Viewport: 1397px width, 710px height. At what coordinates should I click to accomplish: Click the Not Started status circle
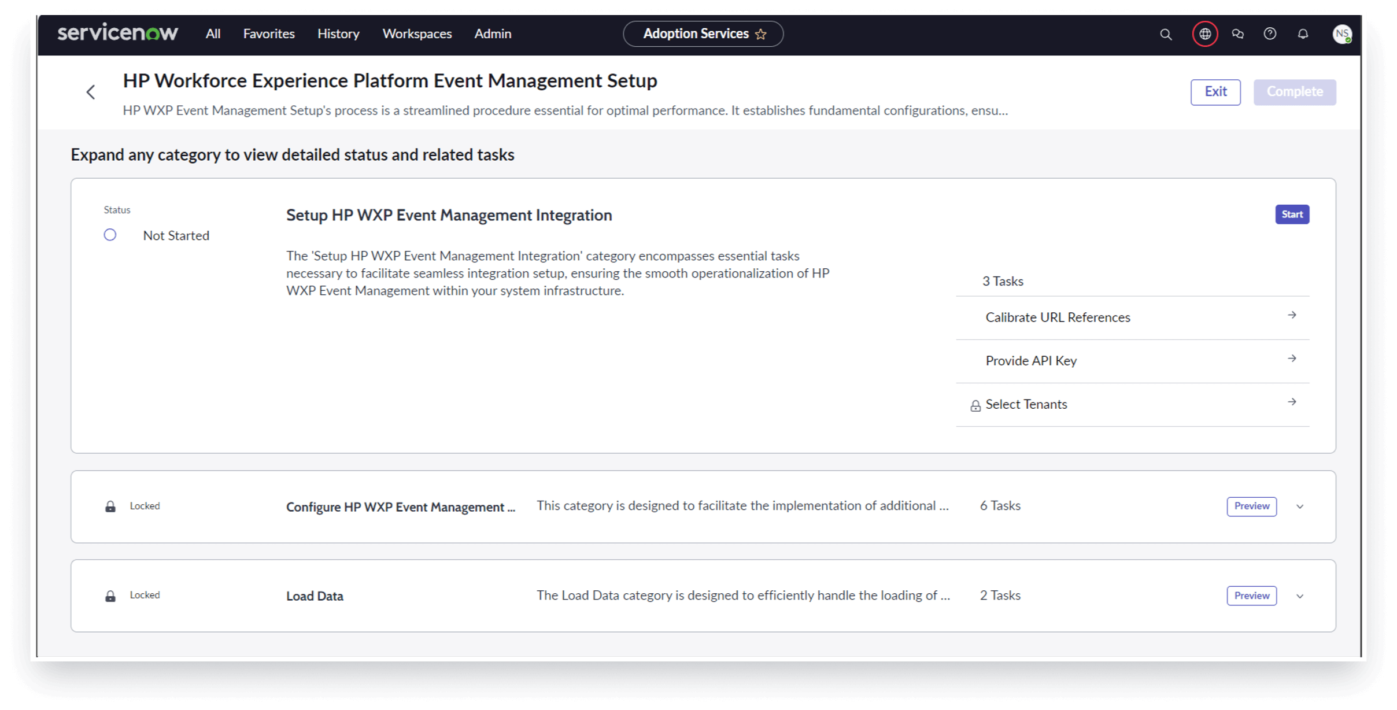(110, 235)
